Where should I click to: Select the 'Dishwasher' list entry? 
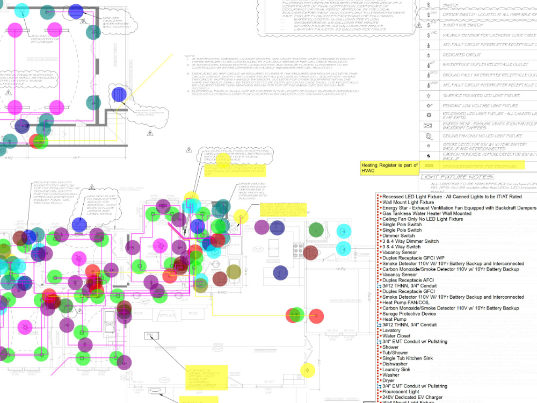pos(395,364)
